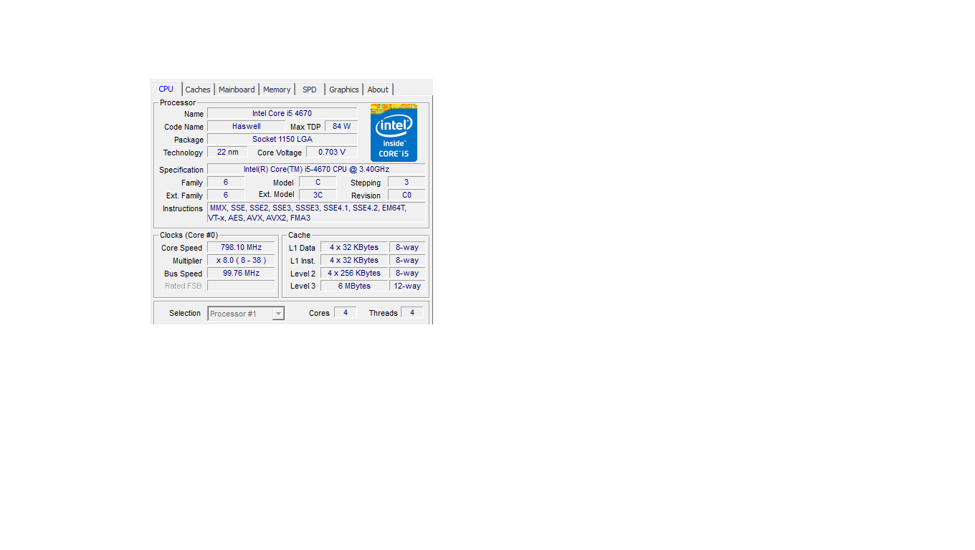Open the Mainboard tab
The height and width of the screenshot is (550, 975).
(237, 90)
